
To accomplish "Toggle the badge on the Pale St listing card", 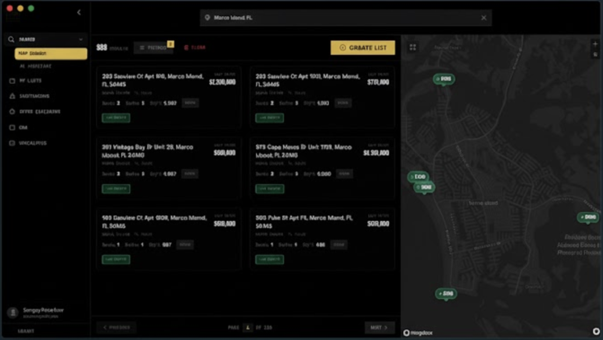I will [x=269, y=259].
